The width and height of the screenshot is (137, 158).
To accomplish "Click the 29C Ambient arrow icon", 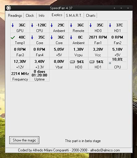I will click(52, 25).
